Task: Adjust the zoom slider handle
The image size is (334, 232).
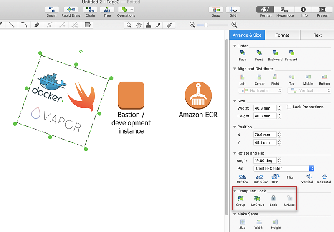Action: click(x=206, y=25)
